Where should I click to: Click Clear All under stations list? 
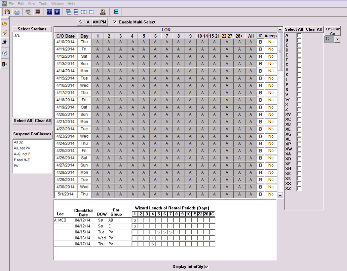pyautogui.click(x=43, y=121)
